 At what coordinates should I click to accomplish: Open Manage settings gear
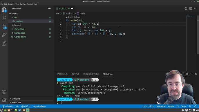pos(4,100)
